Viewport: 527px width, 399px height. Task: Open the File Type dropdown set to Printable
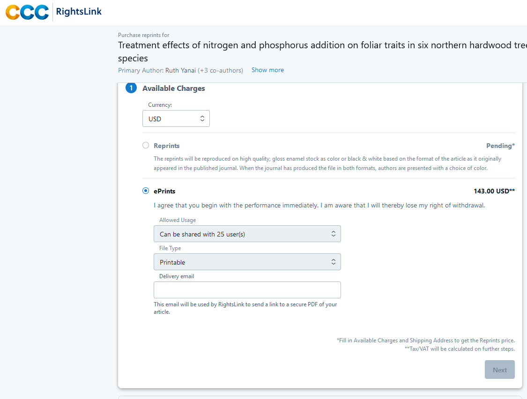click(x=247, y=262)
